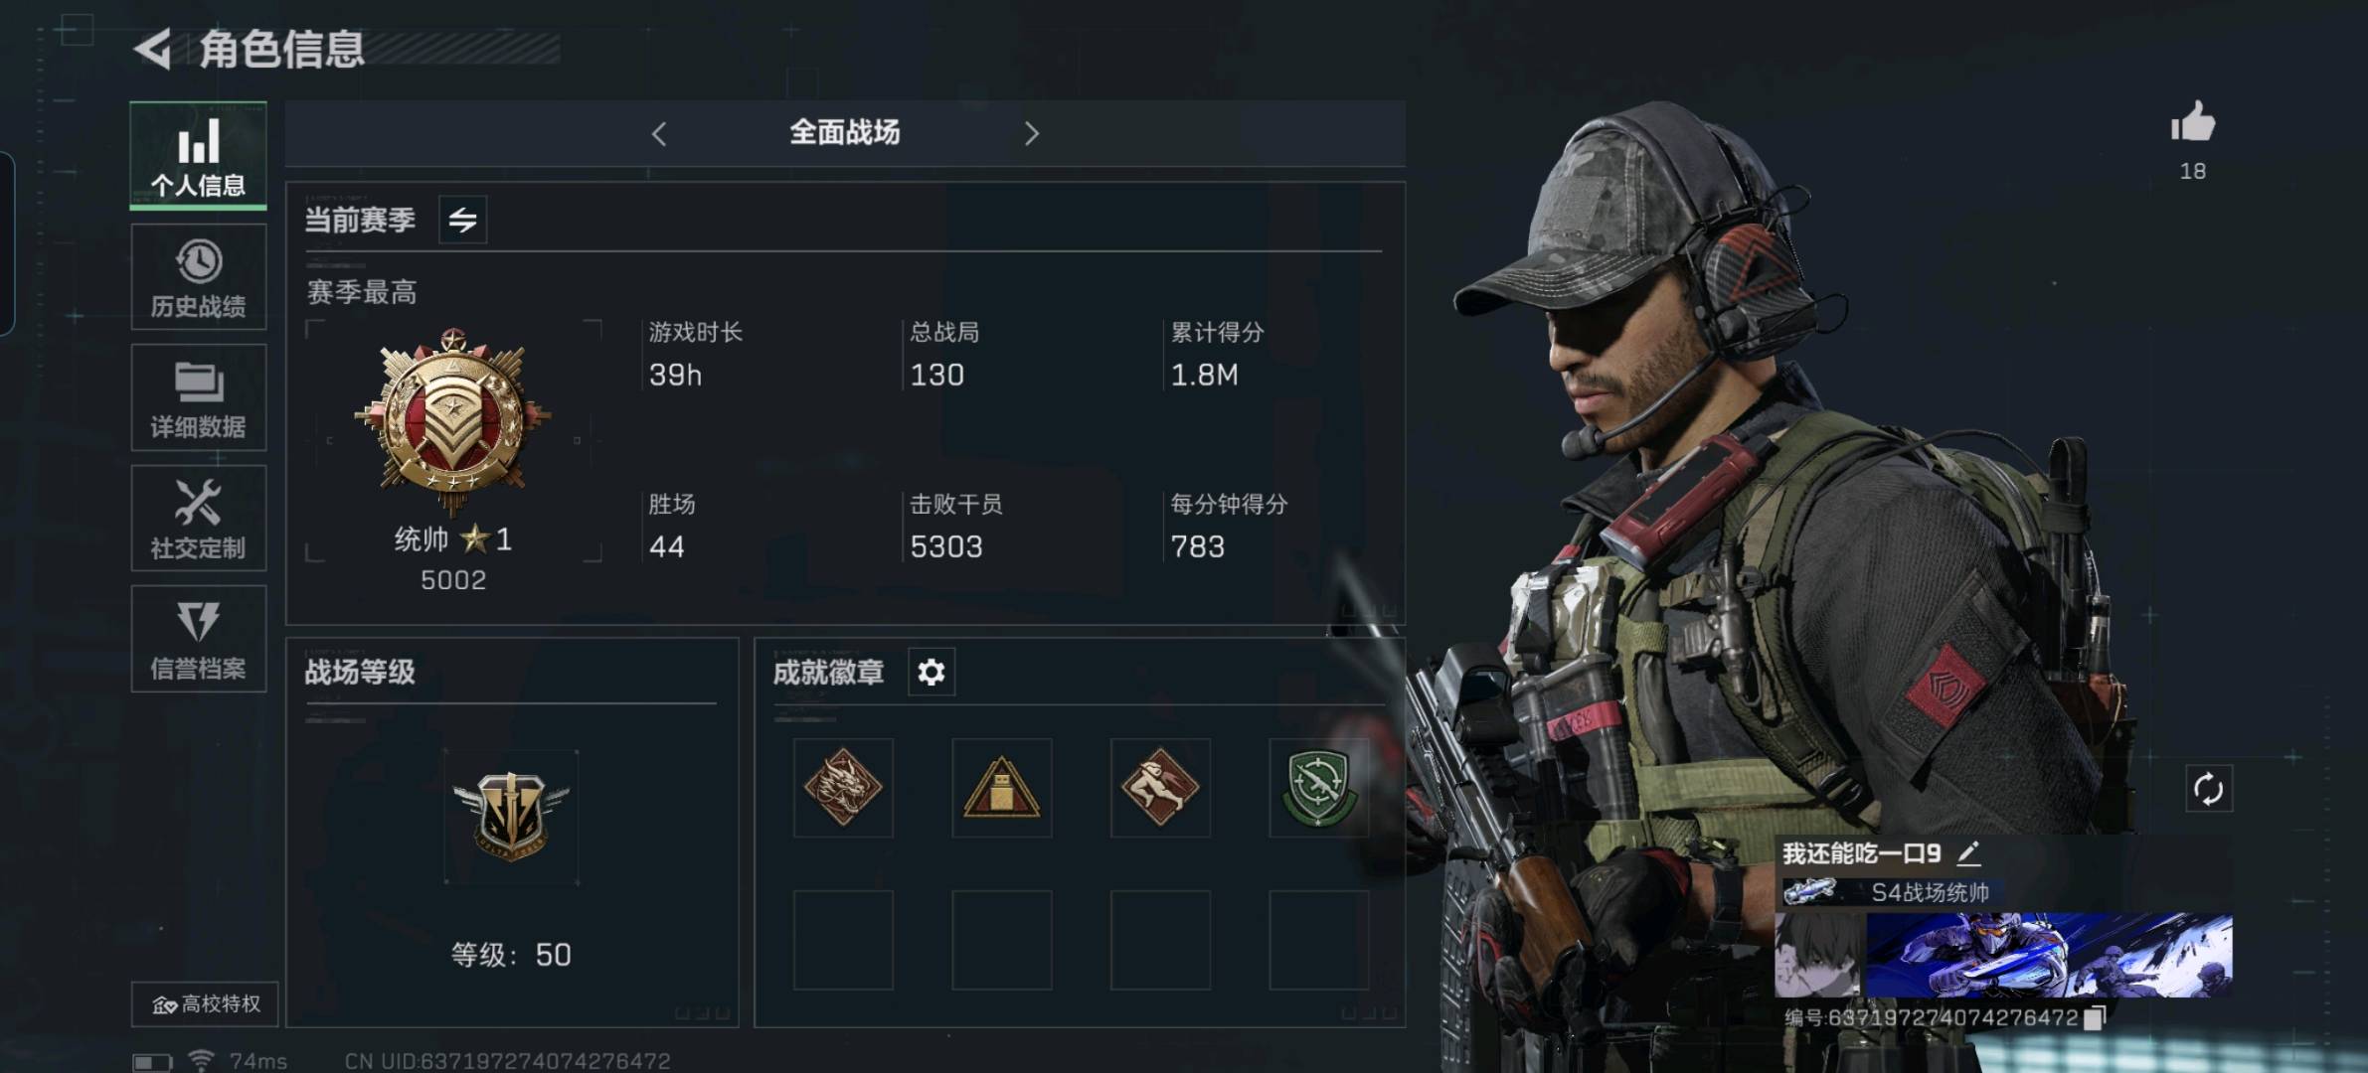Viewport: 2368px width, 1073px height.
Task: Open the 个人信息 sidebar tab
Action: tap(199, 155)
